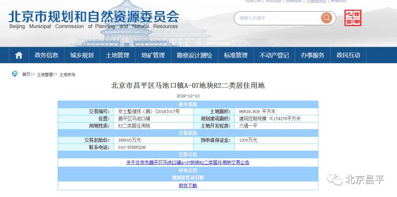397x197 pixels.
Task: Click the orange search magnifier button
Action: click(326, 18)
